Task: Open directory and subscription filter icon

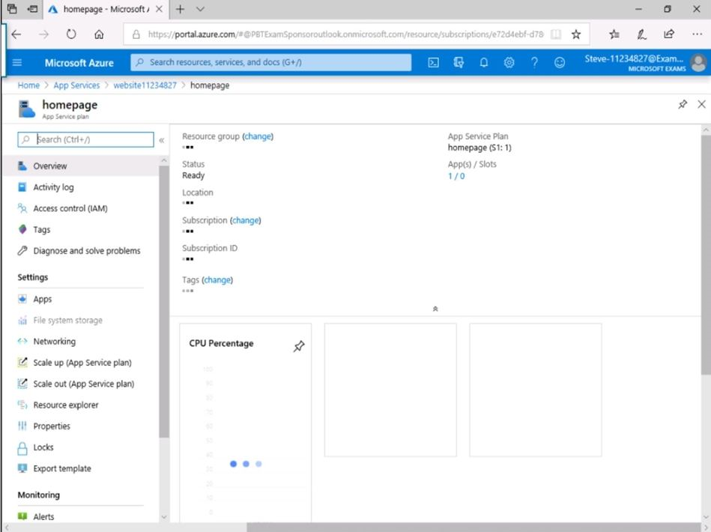Action: coord(459,63)
